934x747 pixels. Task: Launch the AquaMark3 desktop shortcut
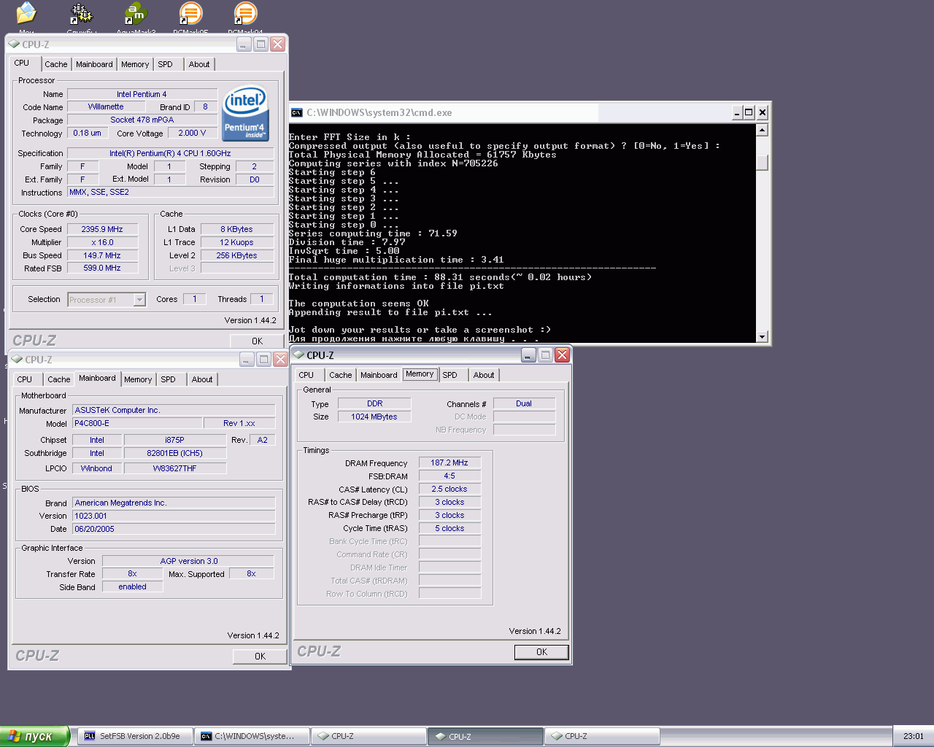[x=136, y=13]
